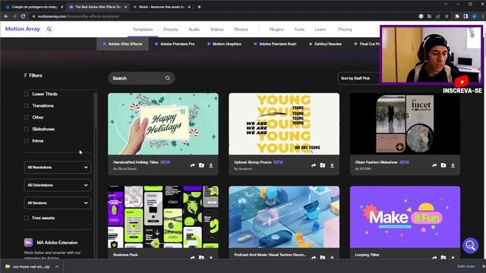Download the Upbeat Stomp Promo template
The image size is (486, 273).
pyautogui.click(x=332, y=165)
